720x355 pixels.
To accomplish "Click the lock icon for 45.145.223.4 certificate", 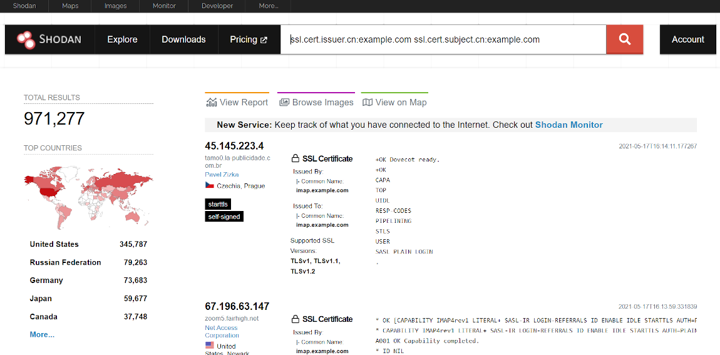I will tap(296, 159).
